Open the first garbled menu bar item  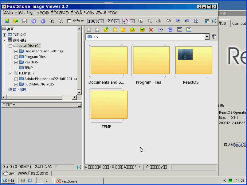8,13
